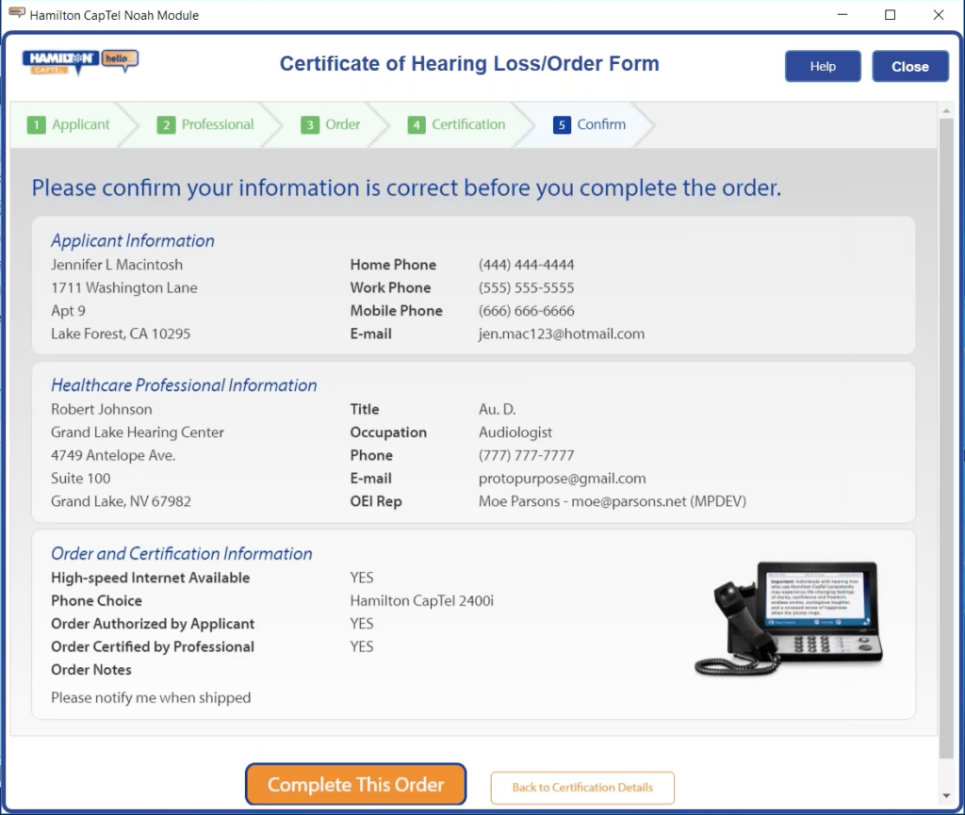Click occupation value Audiologist
965x815 pixels.
(515, 432)
